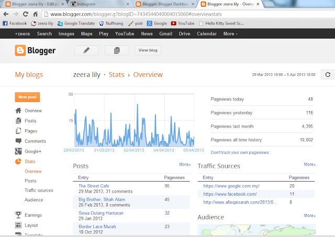The width and height of the screenshot is (335, 237).
Task: Click More» next to Posts heading
Action: (x=185, y=164)
